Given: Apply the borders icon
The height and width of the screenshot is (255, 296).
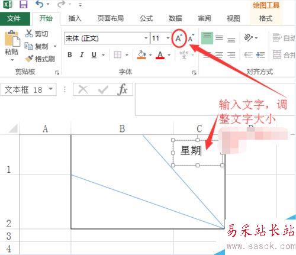Looking at the screenshot, I should [118, 54].
